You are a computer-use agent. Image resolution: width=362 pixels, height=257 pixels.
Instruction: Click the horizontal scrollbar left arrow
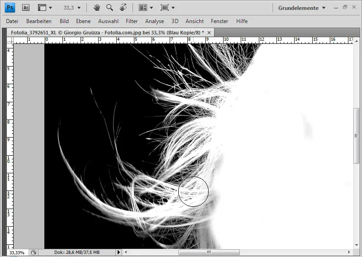(x=126, y=252)
